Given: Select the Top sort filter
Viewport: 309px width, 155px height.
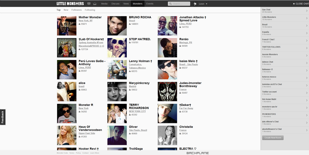Looking at the screenshot, I should (x=59, y=10).
